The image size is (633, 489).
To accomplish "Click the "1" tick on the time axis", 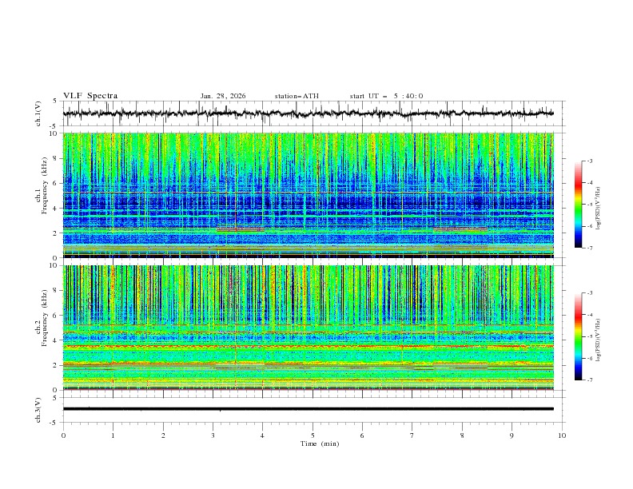I will click(x=113, y=435).
